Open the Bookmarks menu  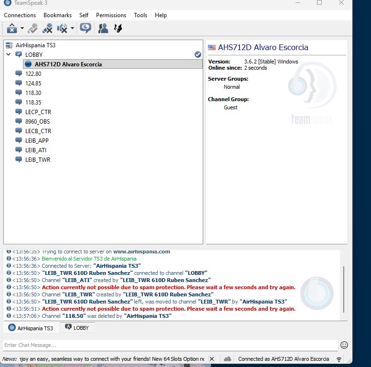click(x=57, y=15)
